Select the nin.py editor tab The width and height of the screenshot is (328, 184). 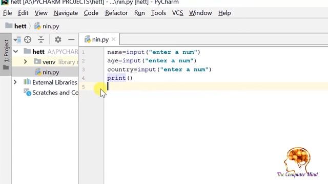99,39
